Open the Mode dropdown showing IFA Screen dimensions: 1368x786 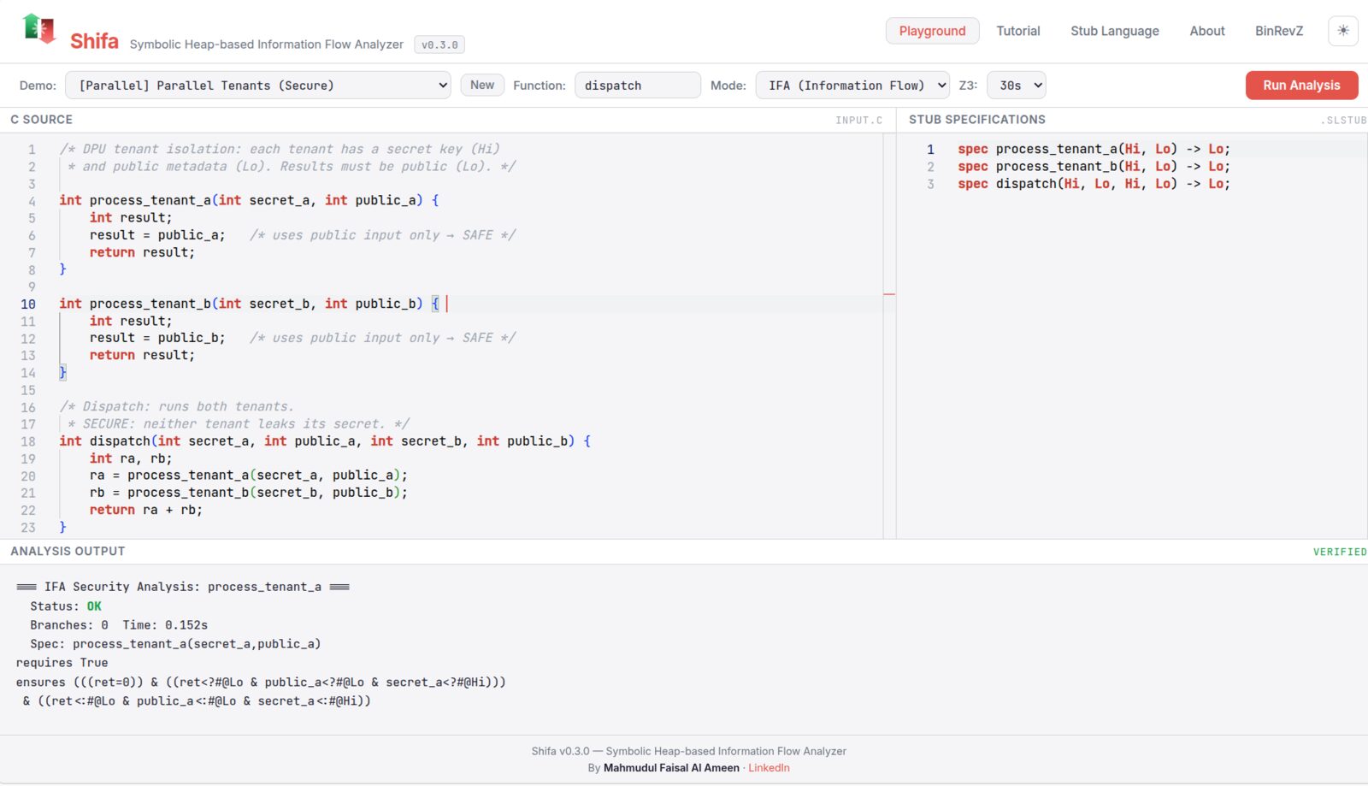852,86
